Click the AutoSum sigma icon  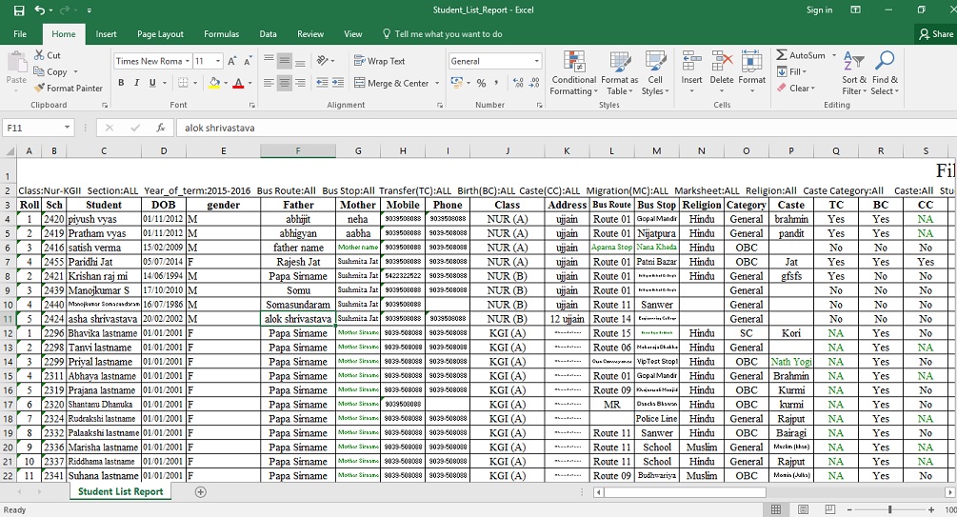(782, 55)
